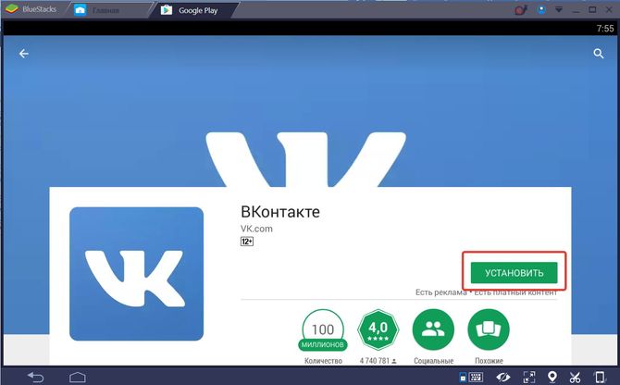Toggle the eye visibility icon
620x385 pixels.
503,378
